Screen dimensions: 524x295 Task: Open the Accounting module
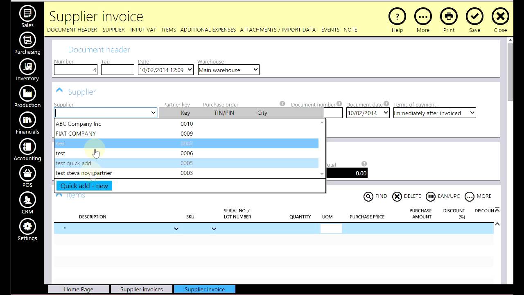tap(27, 150)
